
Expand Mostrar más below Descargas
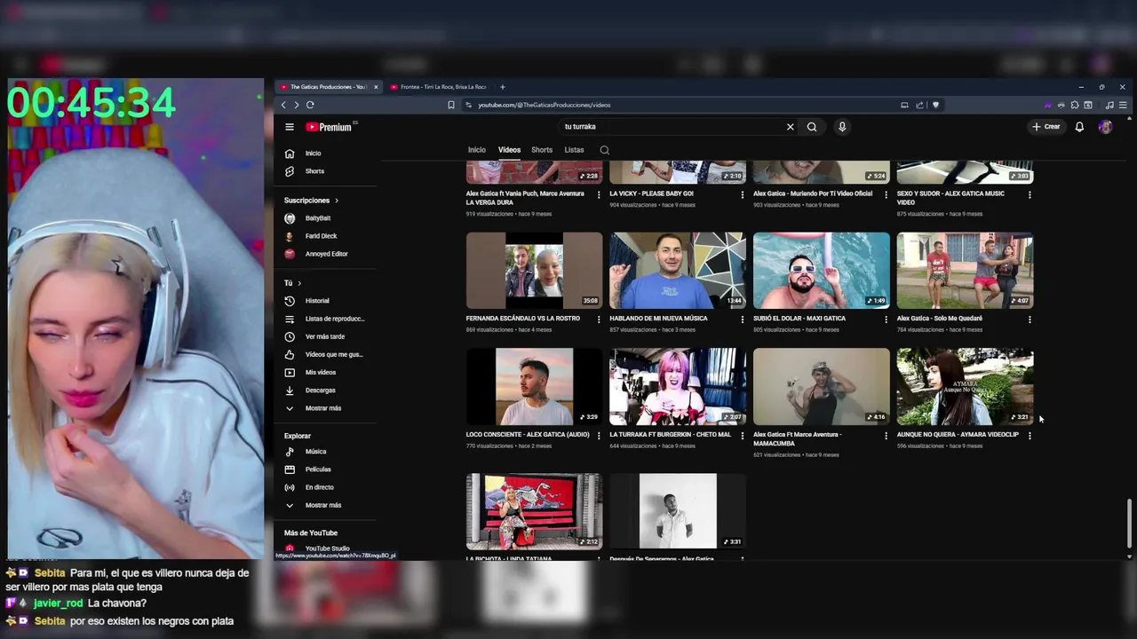click(x=324, y=408)
